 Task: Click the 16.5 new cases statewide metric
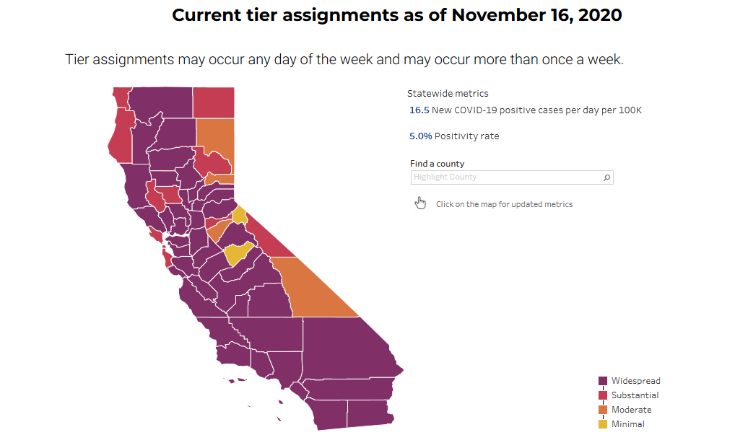tap(419, 110)
